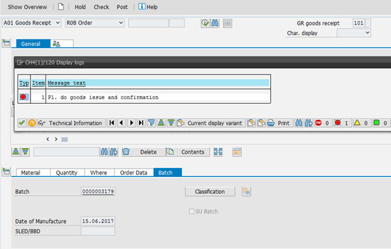Click the printer icon in the log toolbar
The image size is (391, 249).
271,123
